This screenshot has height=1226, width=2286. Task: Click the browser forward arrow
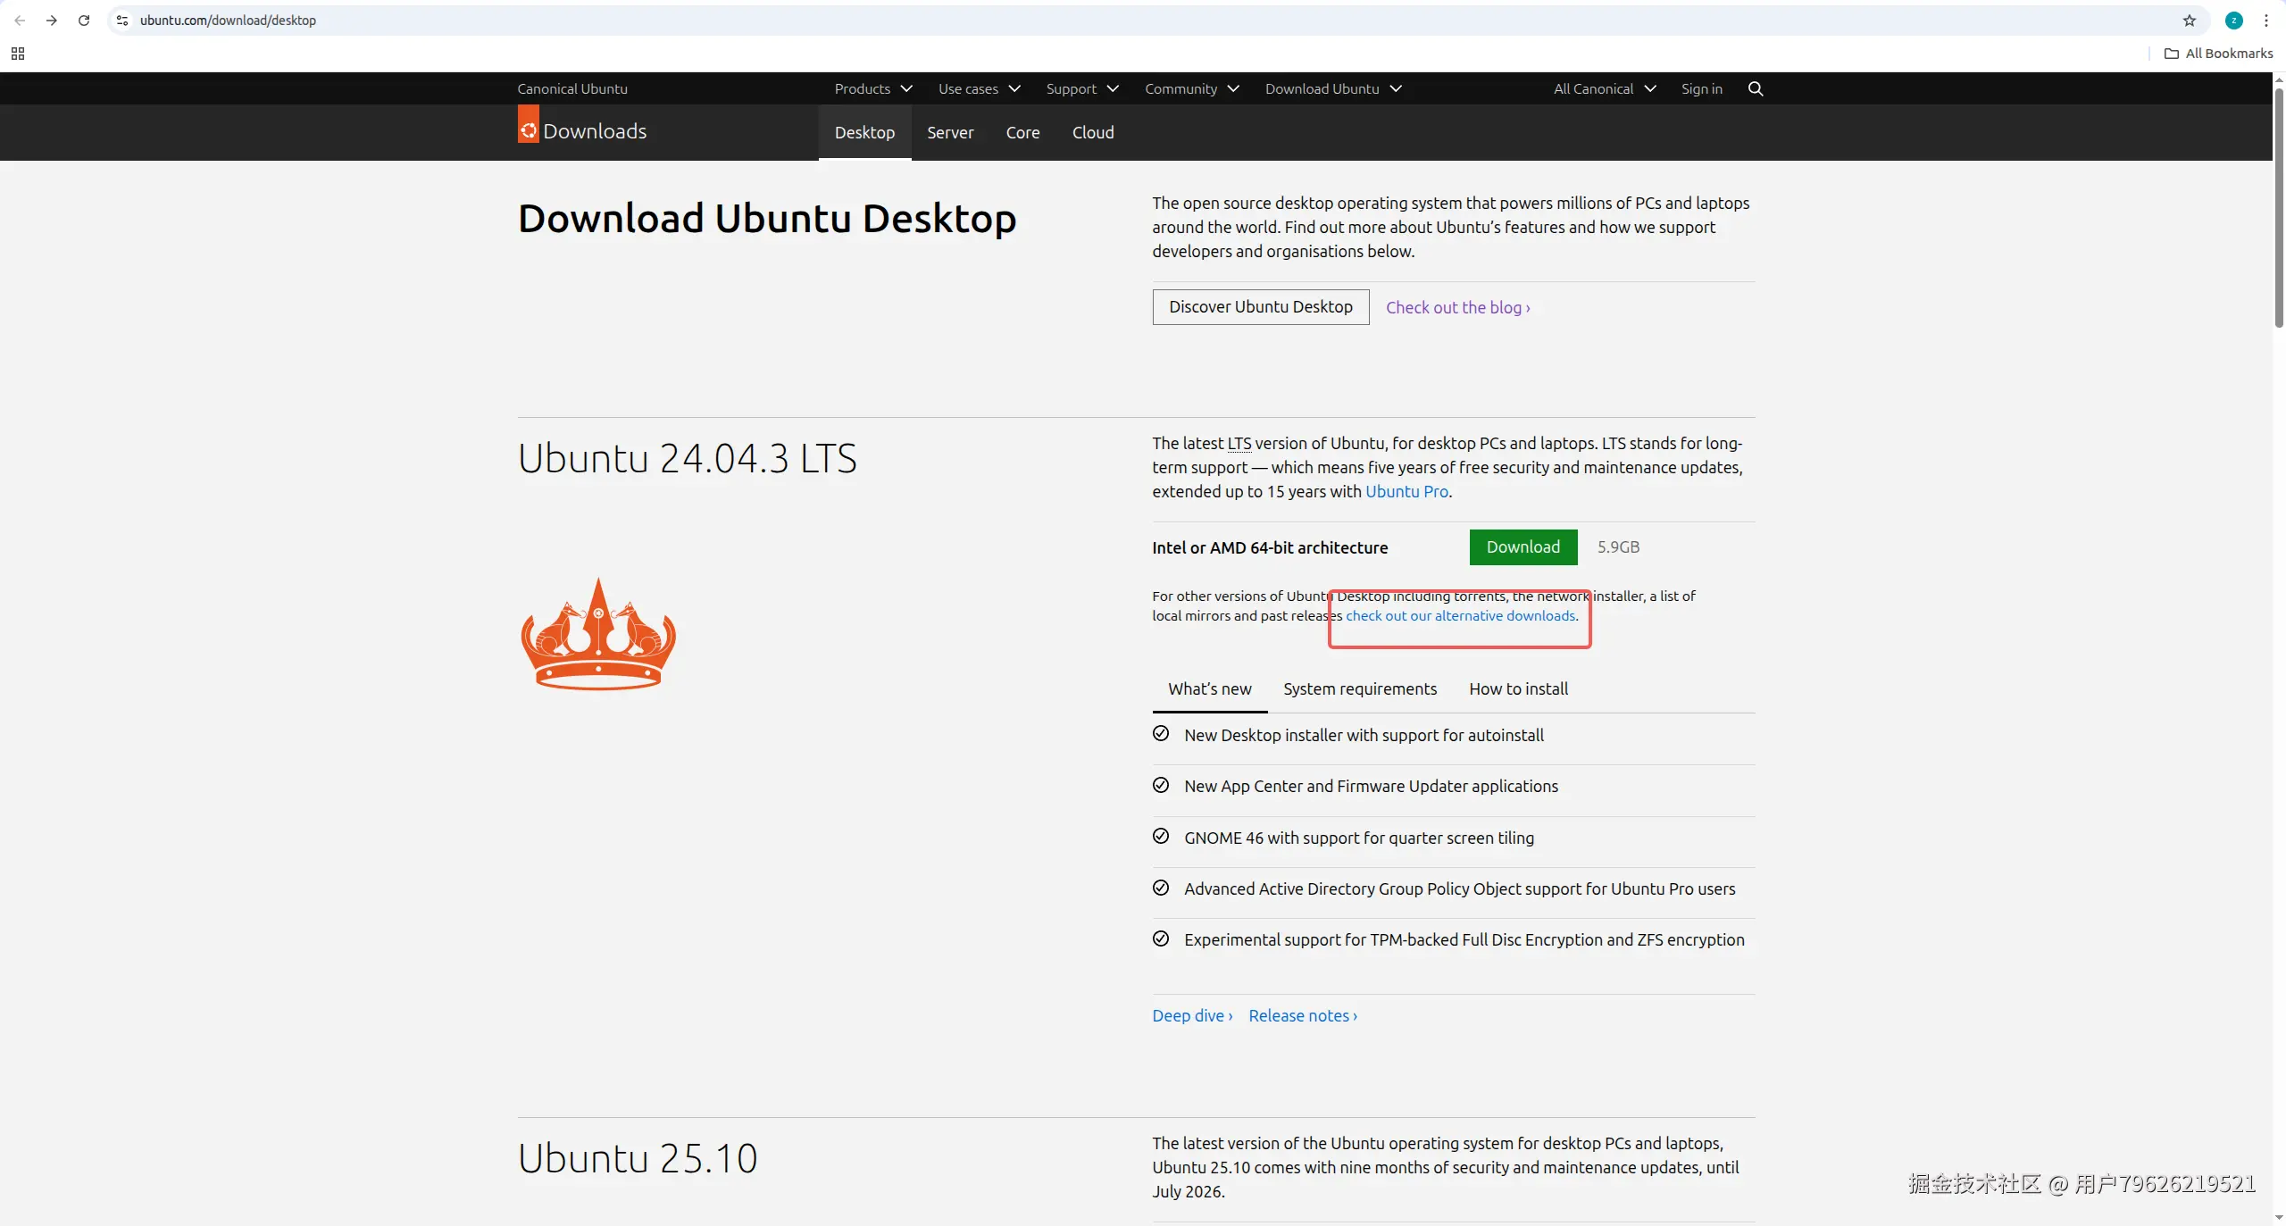[52, 21]
